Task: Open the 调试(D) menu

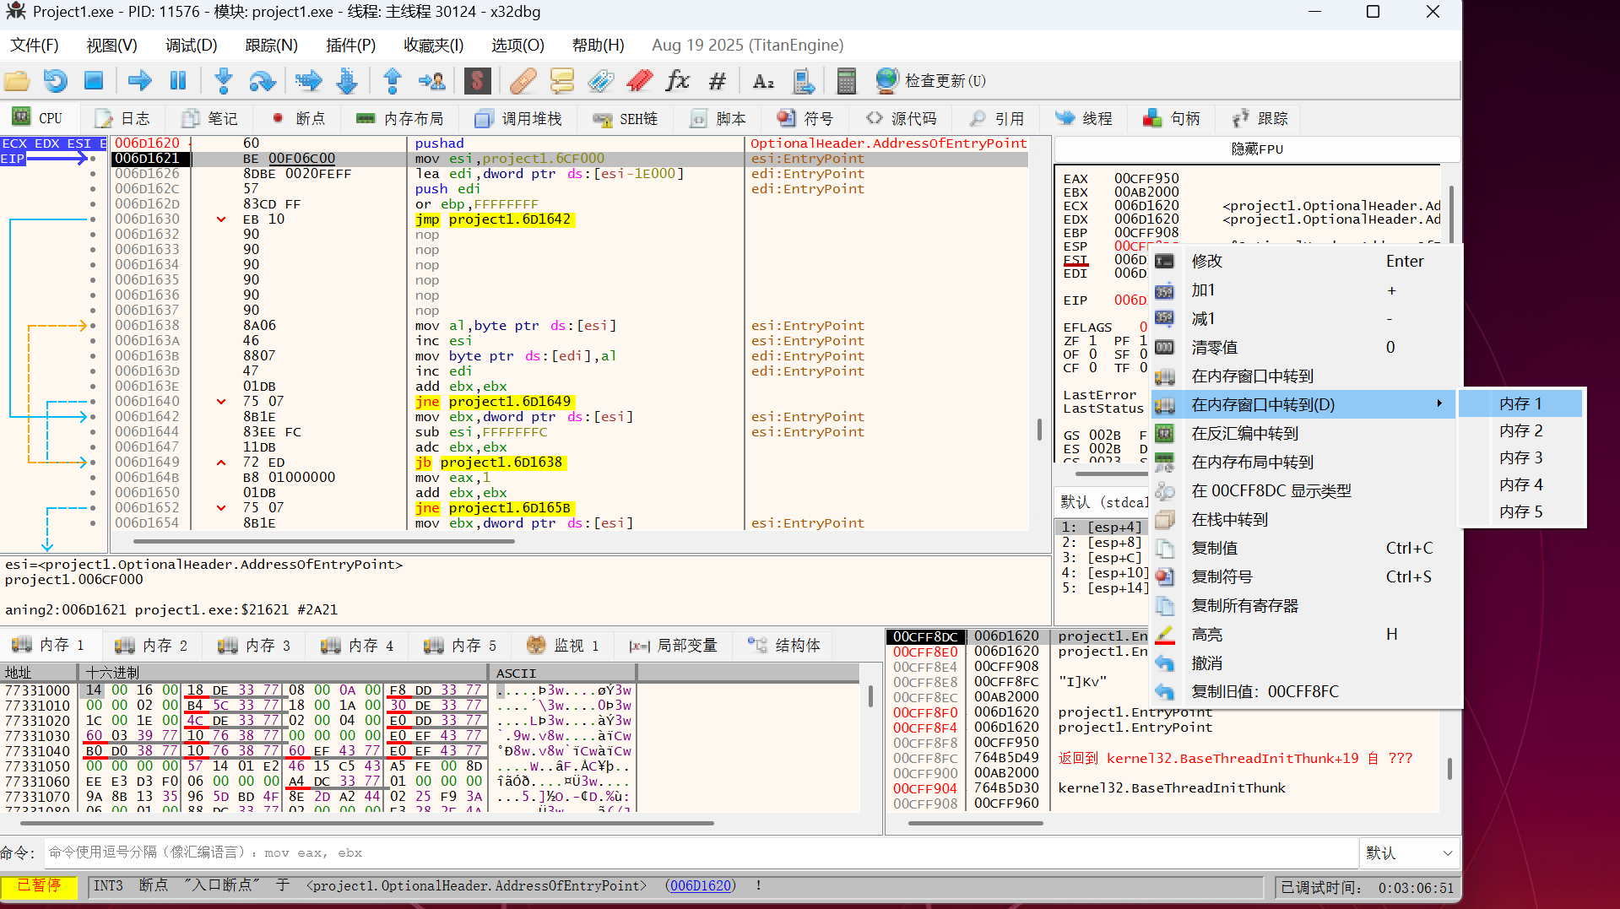Action: tap(191, 46)
